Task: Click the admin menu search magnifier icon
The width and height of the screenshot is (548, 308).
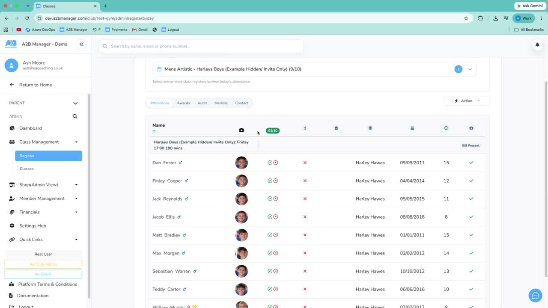Action: click(75, 116)
